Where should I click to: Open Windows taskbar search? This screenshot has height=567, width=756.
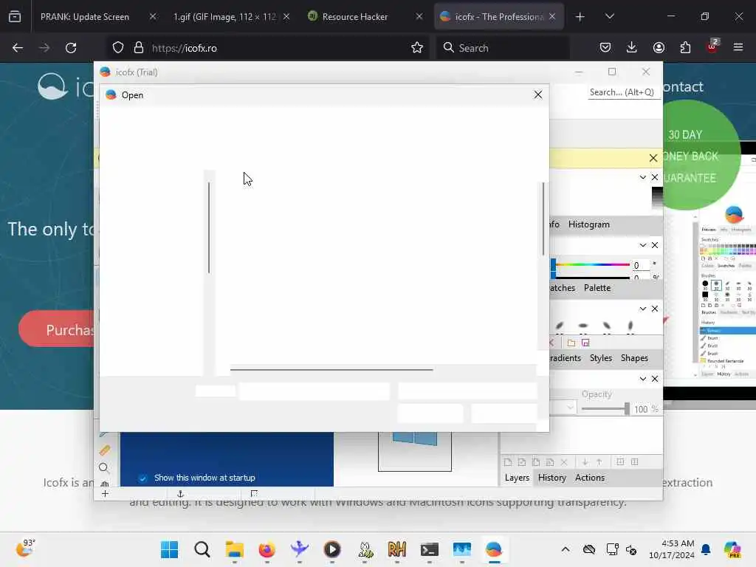pyautogui.click(x=202, y=549)
